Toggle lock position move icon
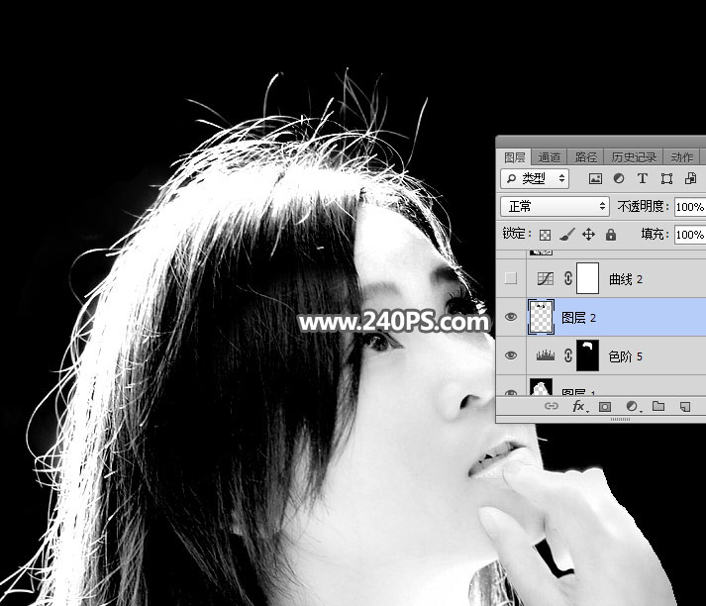 coord(588,235)
